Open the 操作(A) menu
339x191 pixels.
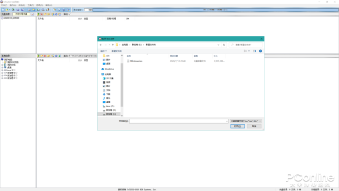[13, 5]
